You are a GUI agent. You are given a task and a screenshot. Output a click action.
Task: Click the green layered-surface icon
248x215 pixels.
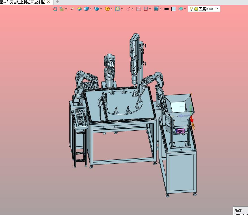pos(62,9)
